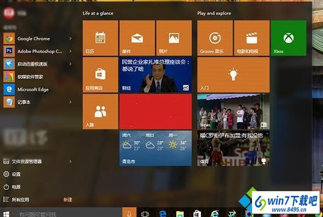Image resolution: width=323 pixels, height=217 pixels.
Task: Open the 入门 get started tile
Action: (x=233, y=75)
